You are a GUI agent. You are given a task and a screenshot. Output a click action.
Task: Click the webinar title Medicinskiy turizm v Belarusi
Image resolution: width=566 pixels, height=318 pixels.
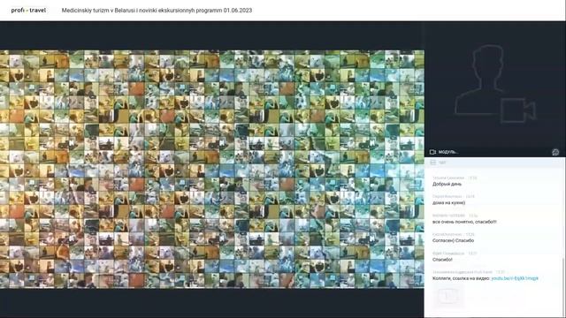[157, 11]
